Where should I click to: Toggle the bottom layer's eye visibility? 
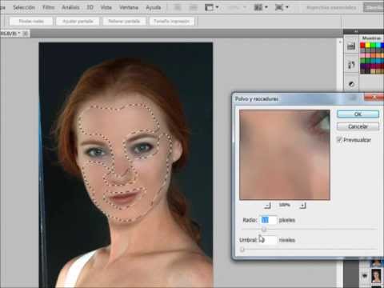click(365, 276)
